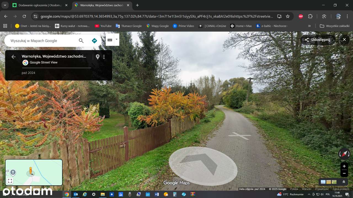This screenshot has height=198, width=353.
Task: Click Chrome icon in the taskbar
Action: [x=66, y=194]
